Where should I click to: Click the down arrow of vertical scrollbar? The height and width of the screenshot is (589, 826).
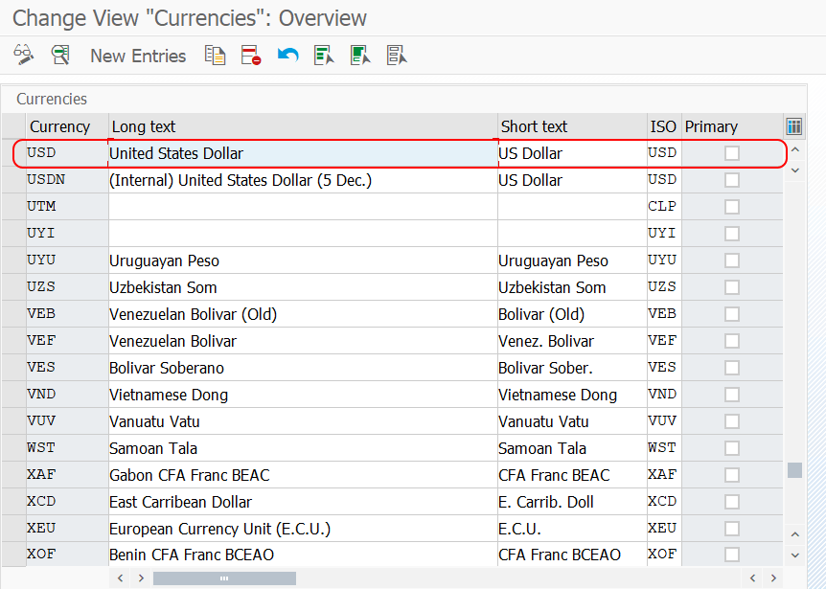point(795,554)
